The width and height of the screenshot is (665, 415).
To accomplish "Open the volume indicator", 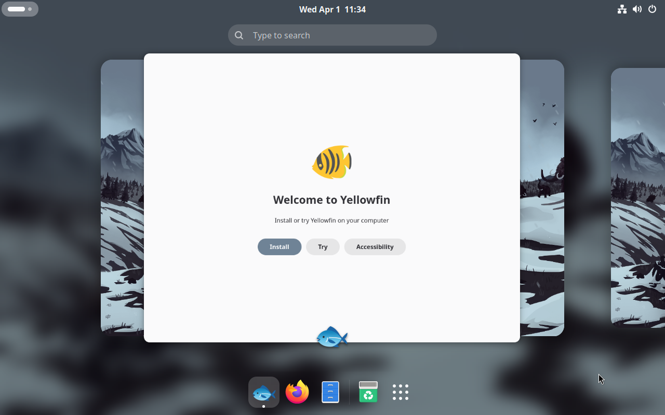I will [x=637, y=9].
